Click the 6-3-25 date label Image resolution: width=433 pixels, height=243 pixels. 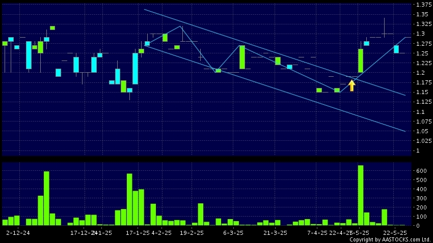tap(233, 233)
